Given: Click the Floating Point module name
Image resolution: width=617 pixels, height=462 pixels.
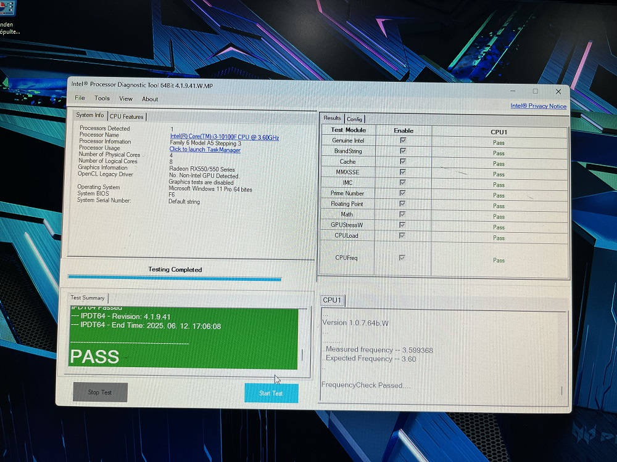Looking at the screenshot, I should click(x=347, y=204).
